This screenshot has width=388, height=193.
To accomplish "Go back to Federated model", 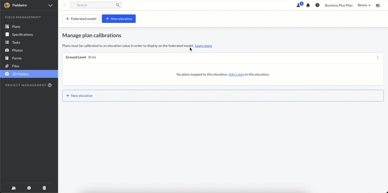I will pos(81,19).
